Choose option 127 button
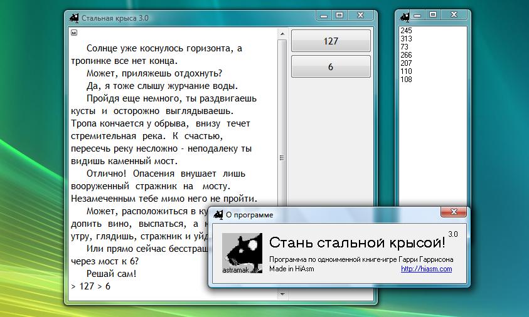The height and width of the screenshot is (317, 529). click(x=331, y=41)
